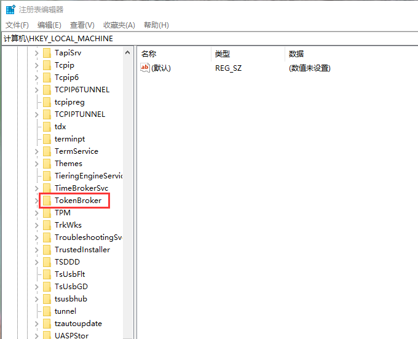Click the 类型 column header
418x339 pixels.
[x=223, y=54]
